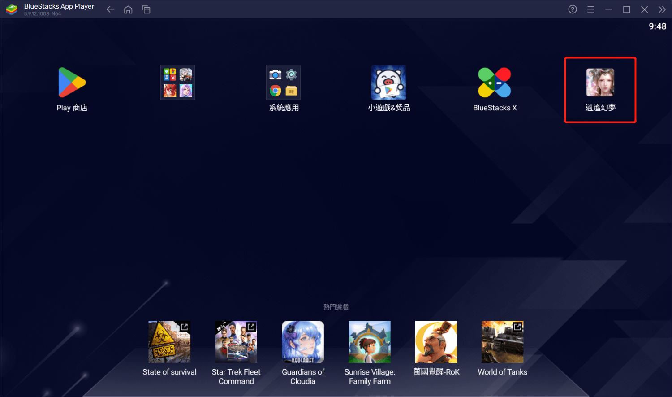Image resolution: width=672 pixels, height=397 pixels.
Task: Open State of survival game
Action: 169,342
